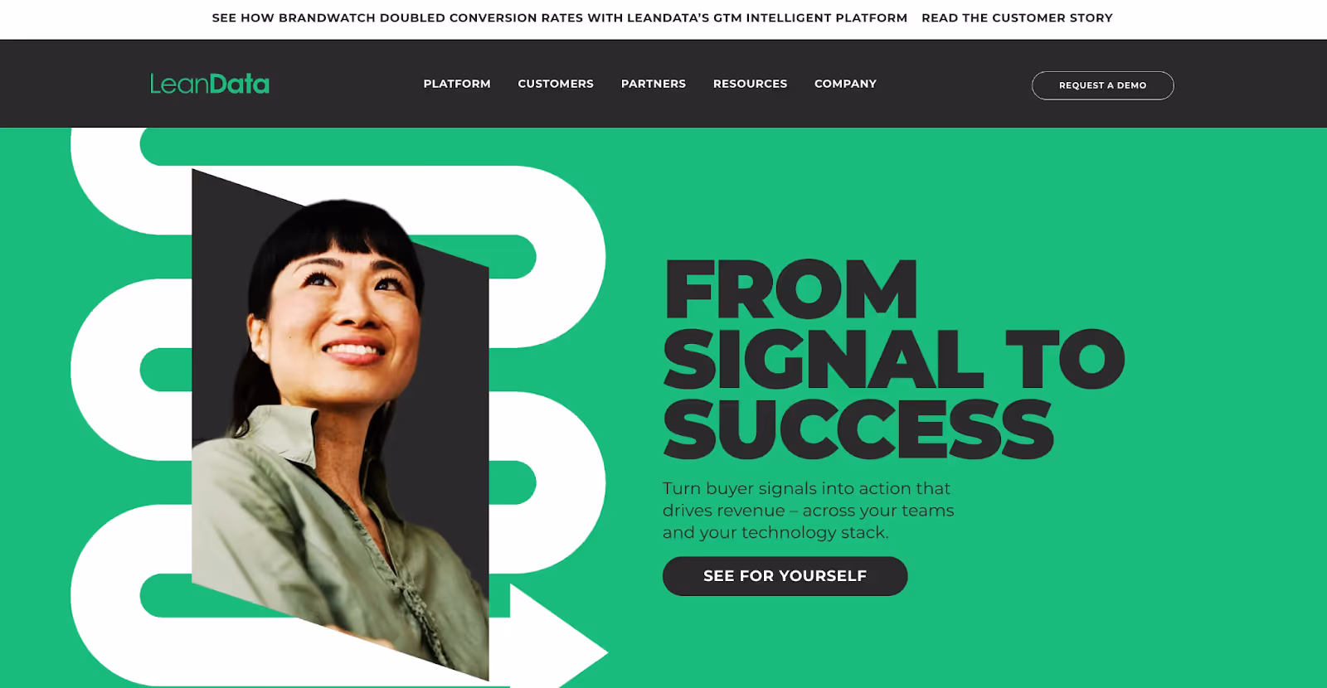The width and height of the screenshot is (1327, 688).
Task: Click the smiling woman's portrait photo
Action: pos(340,423)
